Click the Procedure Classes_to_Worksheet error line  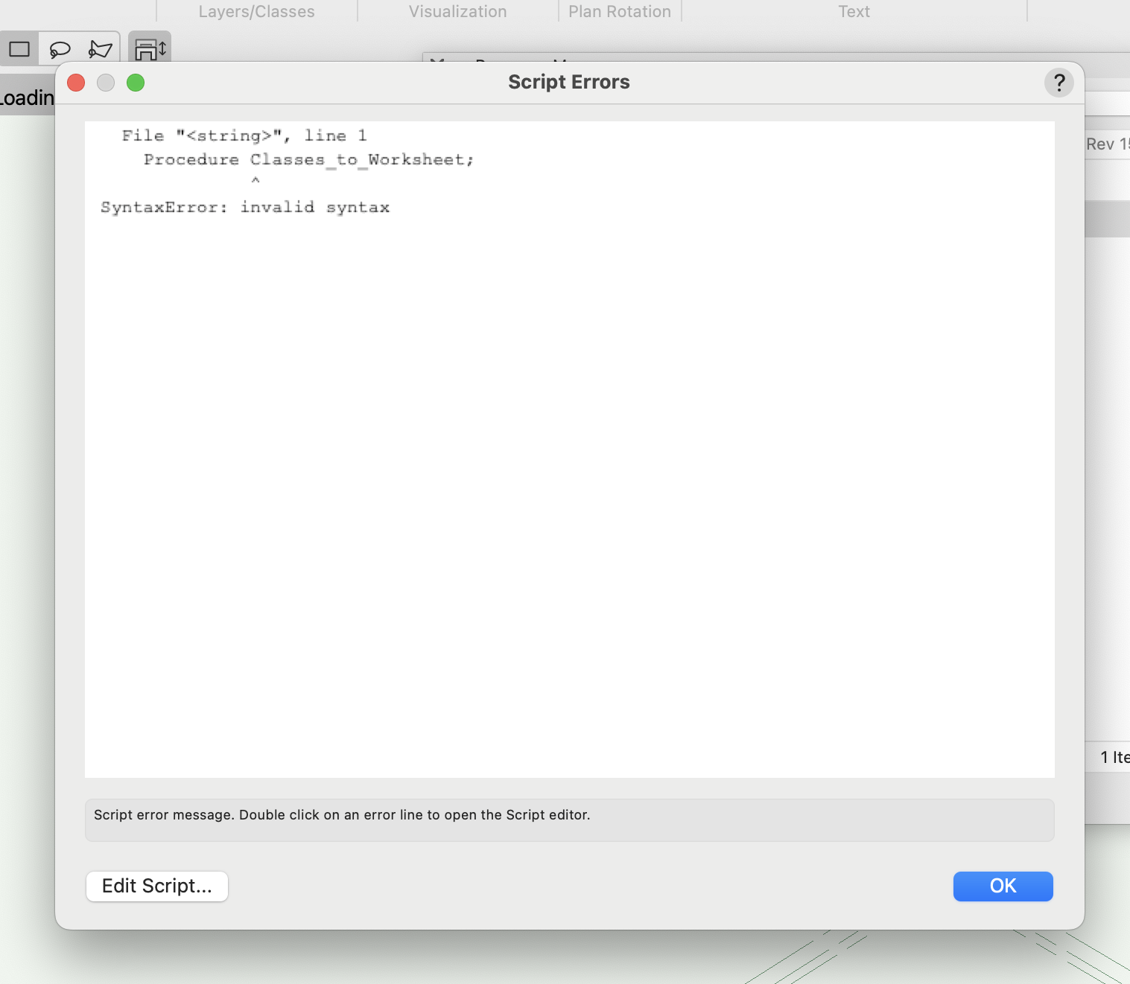pyautogui.click(x=308, y=159)
